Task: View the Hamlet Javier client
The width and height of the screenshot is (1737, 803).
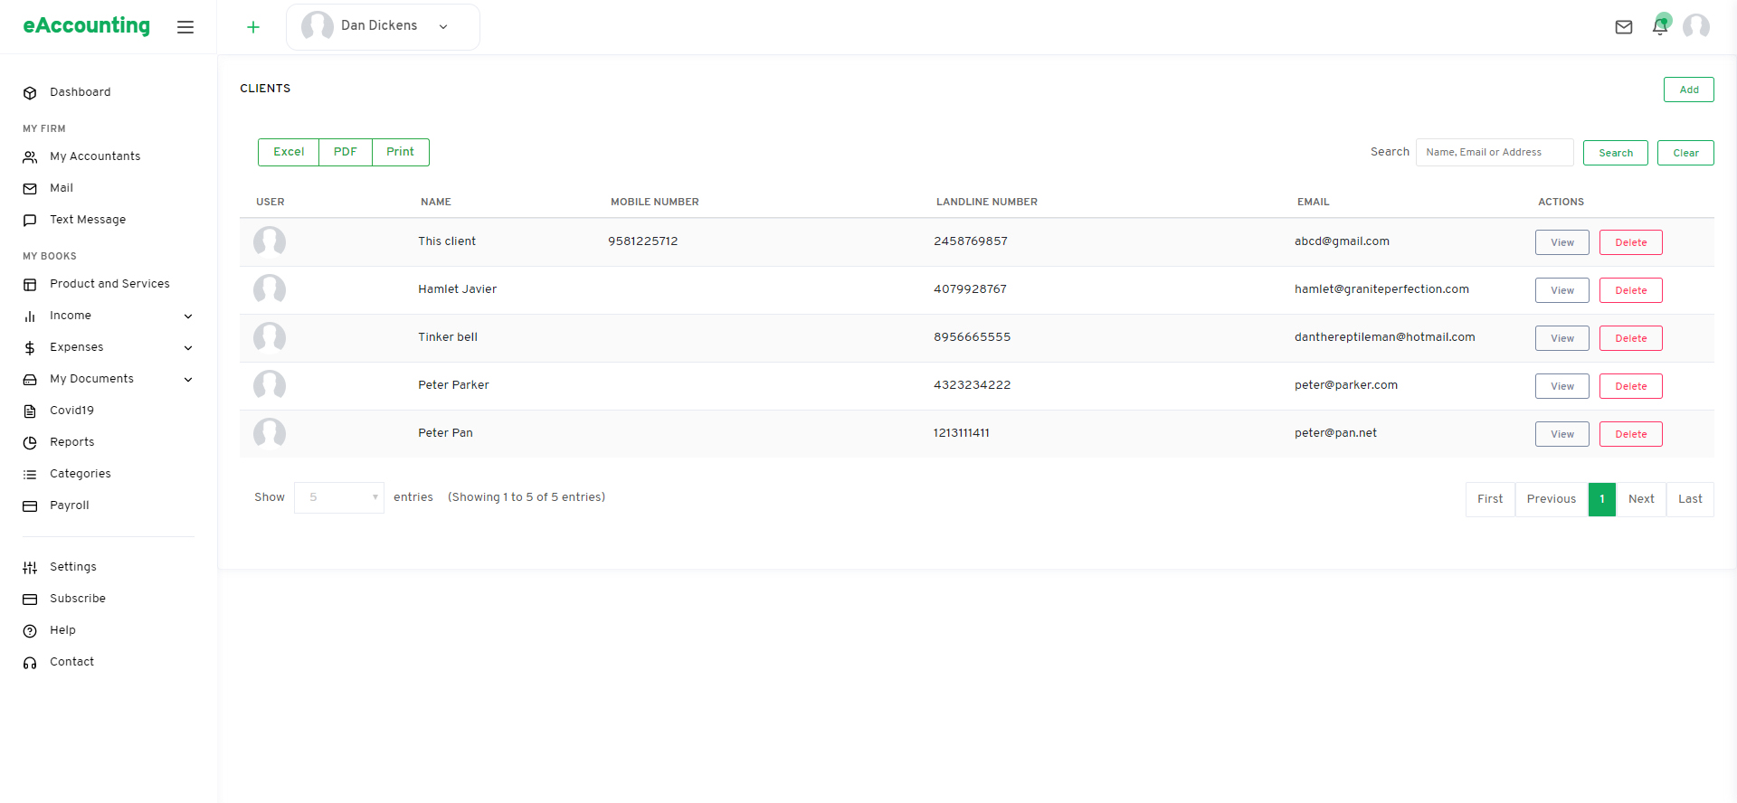Action: [1561, 290]
